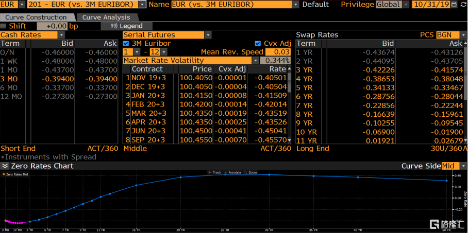Open the EUR currency dropdown
468x233 pixels.
click(22, 5)
